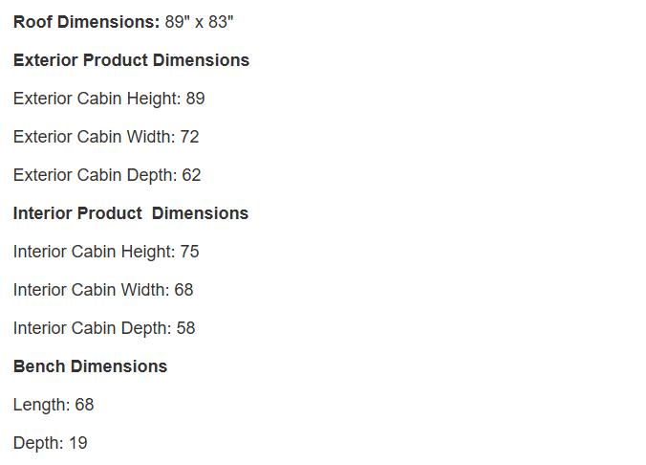Viewport: 646px width, 465px height.
Task: Select the "Bench Dimensions" heading
Action: click(x=90, y=366)
